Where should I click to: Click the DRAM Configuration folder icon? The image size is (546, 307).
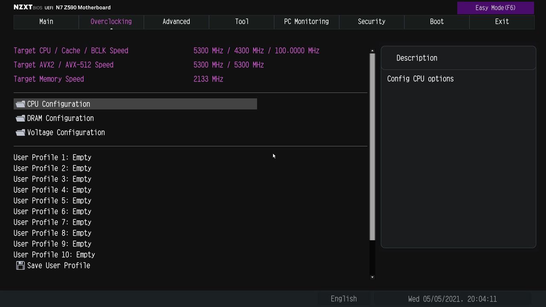tap(20, 118)
